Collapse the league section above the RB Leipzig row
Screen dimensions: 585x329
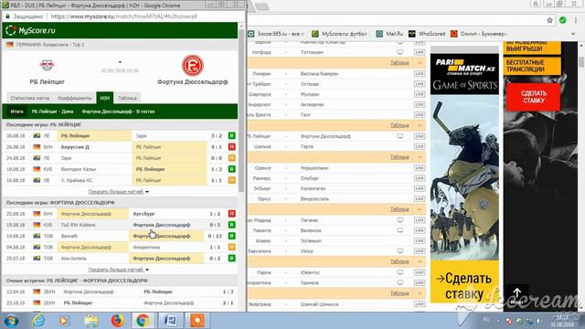coord(420,125)
